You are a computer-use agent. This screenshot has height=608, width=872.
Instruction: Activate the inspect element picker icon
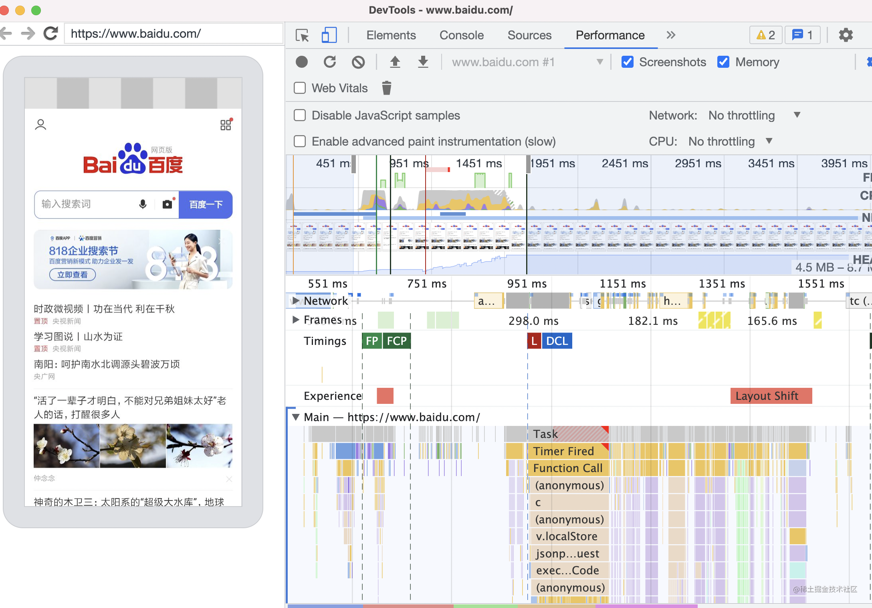pos(302,35)
